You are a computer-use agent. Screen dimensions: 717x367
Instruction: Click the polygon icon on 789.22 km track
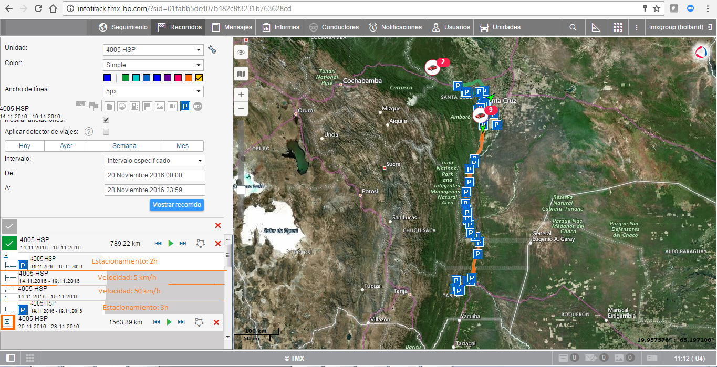pyautogui.click(x=200, y=244)
